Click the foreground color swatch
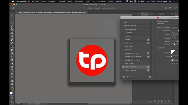This screenshot has width=188, height=105. click(11, 93)
